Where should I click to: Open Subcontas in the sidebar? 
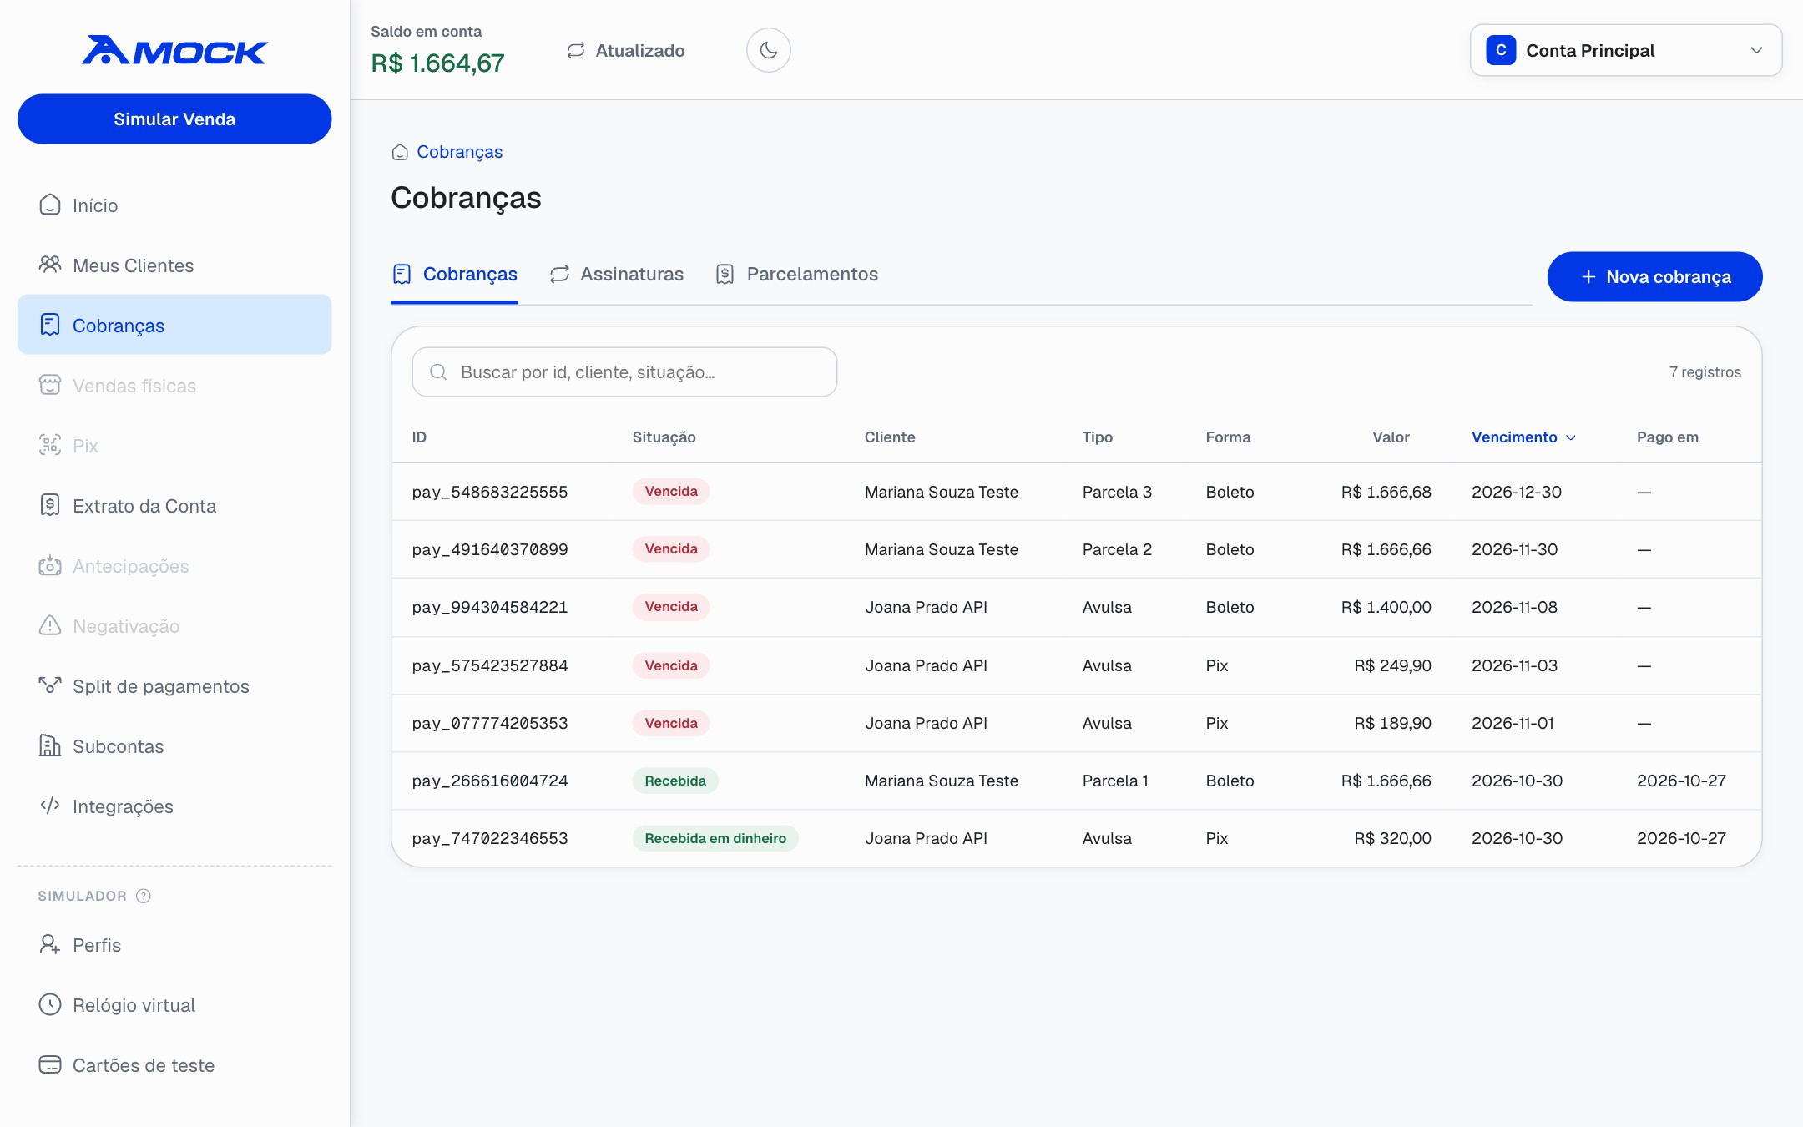(174, 746)
